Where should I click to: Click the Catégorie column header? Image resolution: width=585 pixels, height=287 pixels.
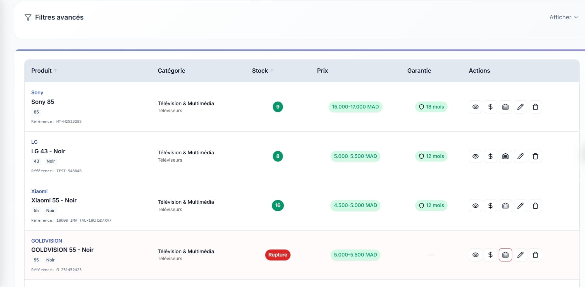(171, 71)
